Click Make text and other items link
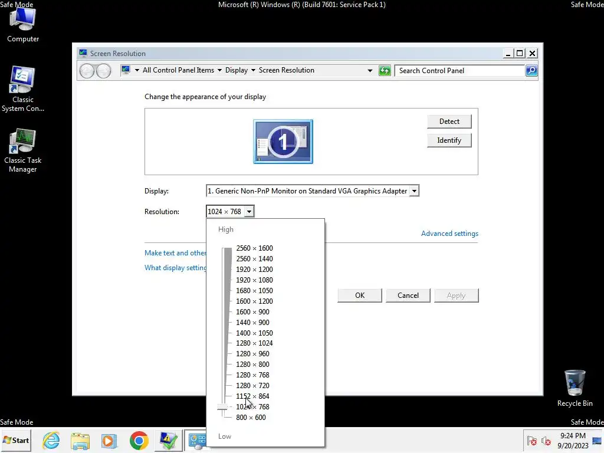 click(x=175, y=252)
